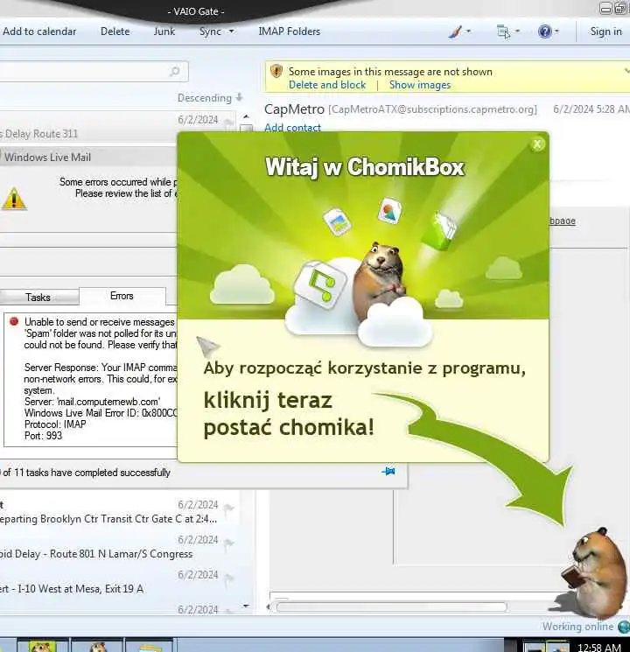630x652 pixels.
Task: Click Sign in on the toolbar
Action: (605, 32)
